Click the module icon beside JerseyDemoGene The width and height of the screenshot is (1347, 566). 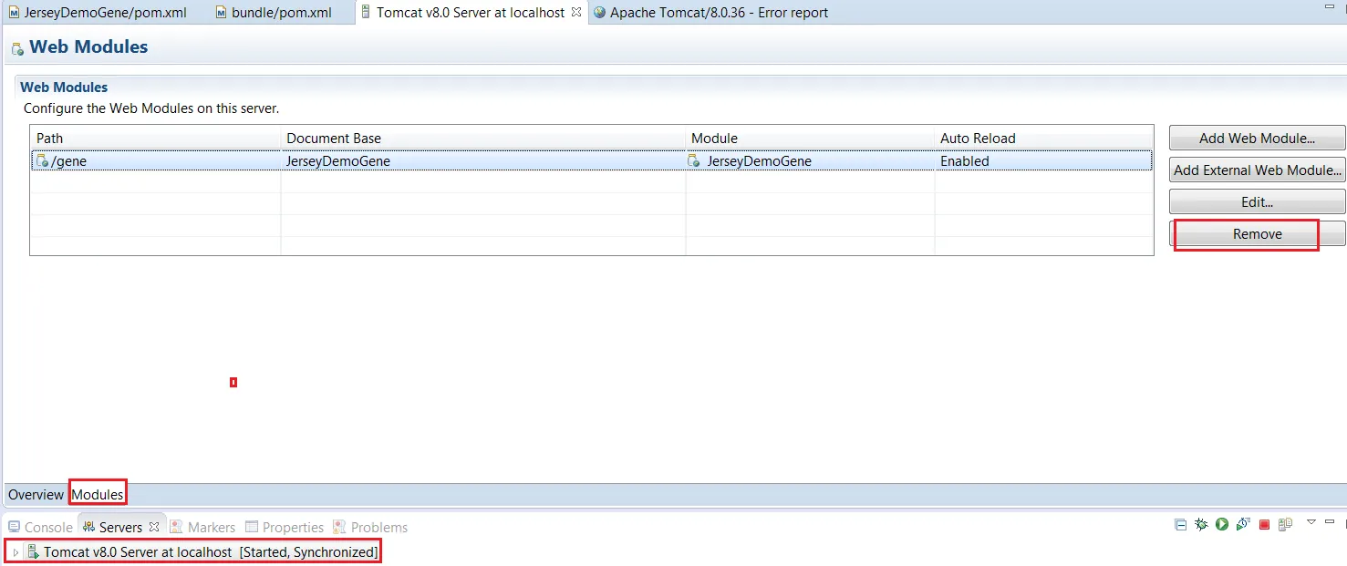[x=695, y=160]
